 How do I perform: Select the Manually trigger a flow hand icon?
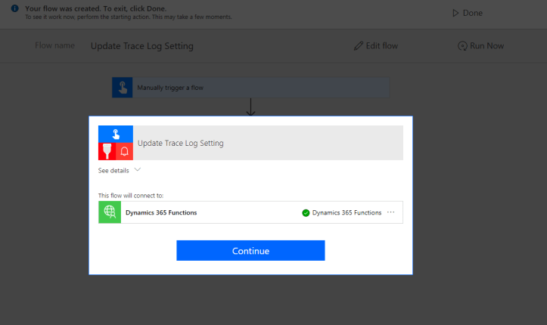(x=123, y=88)
